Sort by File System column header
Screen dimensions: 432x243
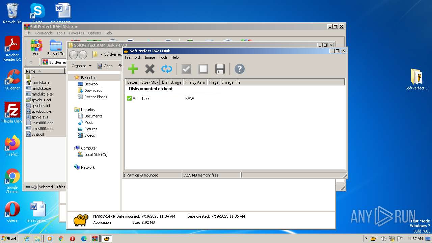click(195, 82)
